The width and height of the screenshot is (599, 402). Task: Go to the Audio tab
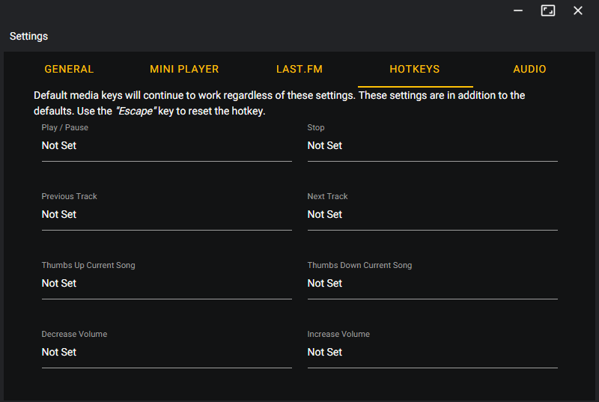529,69
